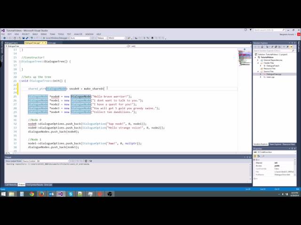Open the TOOLS menu
The width and height of the screenshot is (301, 225).
(61, 34)
